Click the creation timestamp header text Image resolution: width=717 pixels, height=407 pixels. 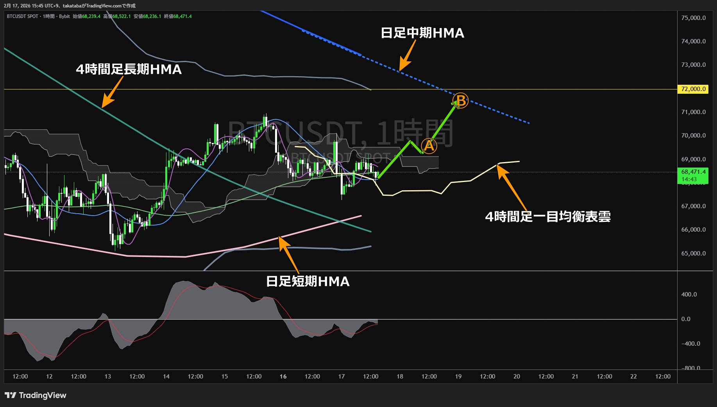coord(70,5)
